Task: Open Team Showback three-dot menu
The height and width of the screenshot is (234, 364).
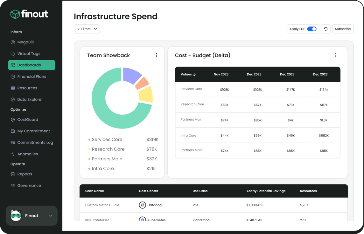Action: point(157,55)
